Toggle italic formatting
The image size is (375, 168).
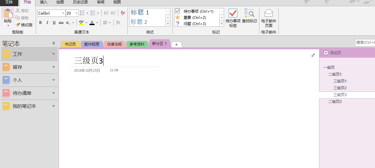(47, 23)
